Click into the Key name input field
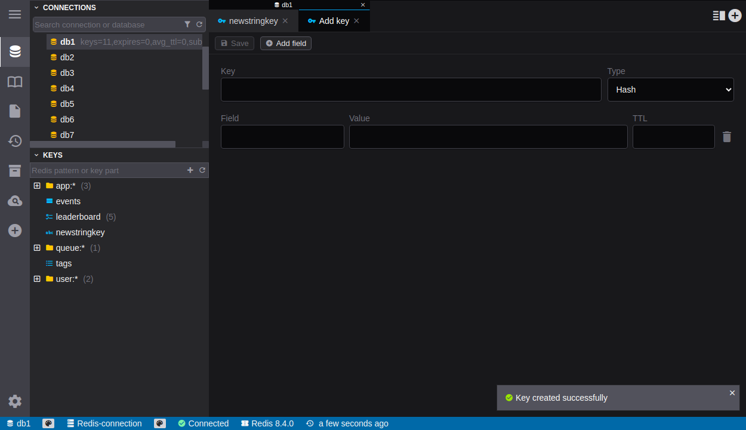 coord(411,90)
